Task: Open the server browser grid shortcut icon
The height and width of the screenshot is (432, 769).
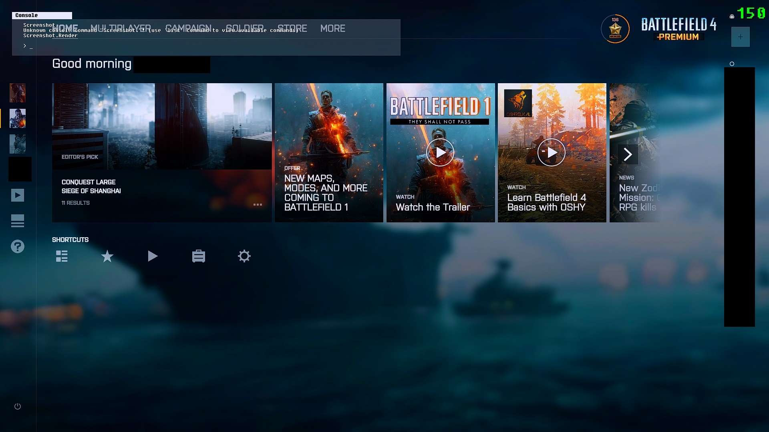Action: pyautogui.click(x=62, y=256)
